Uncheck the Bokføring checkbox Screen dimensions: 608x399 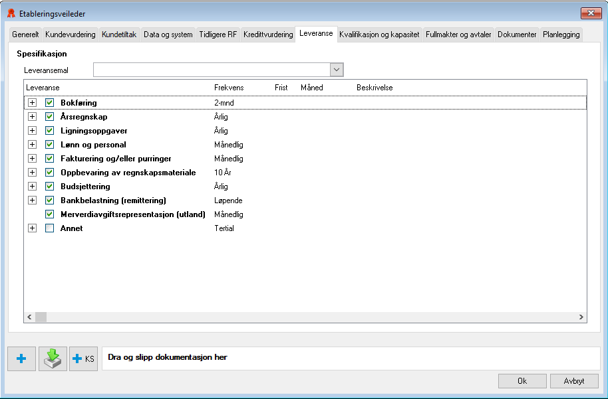pos(49,102)
